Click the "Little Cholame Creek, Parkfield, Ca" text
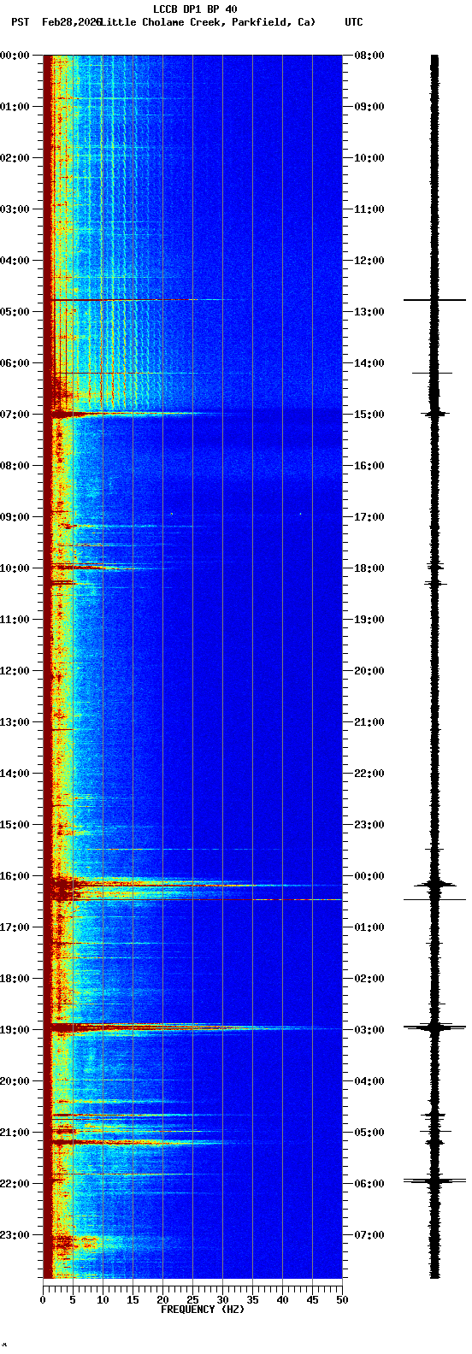This screenshot has width=472, height=1354. click(x=206, y=22)
